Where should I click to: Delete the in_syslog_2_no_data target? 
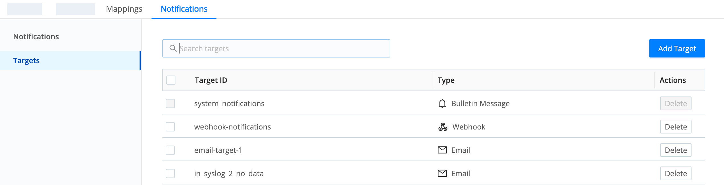(676, 173)
